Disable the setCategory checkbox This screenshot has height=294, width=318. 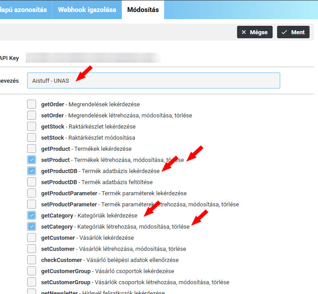[x=32, y=226]
